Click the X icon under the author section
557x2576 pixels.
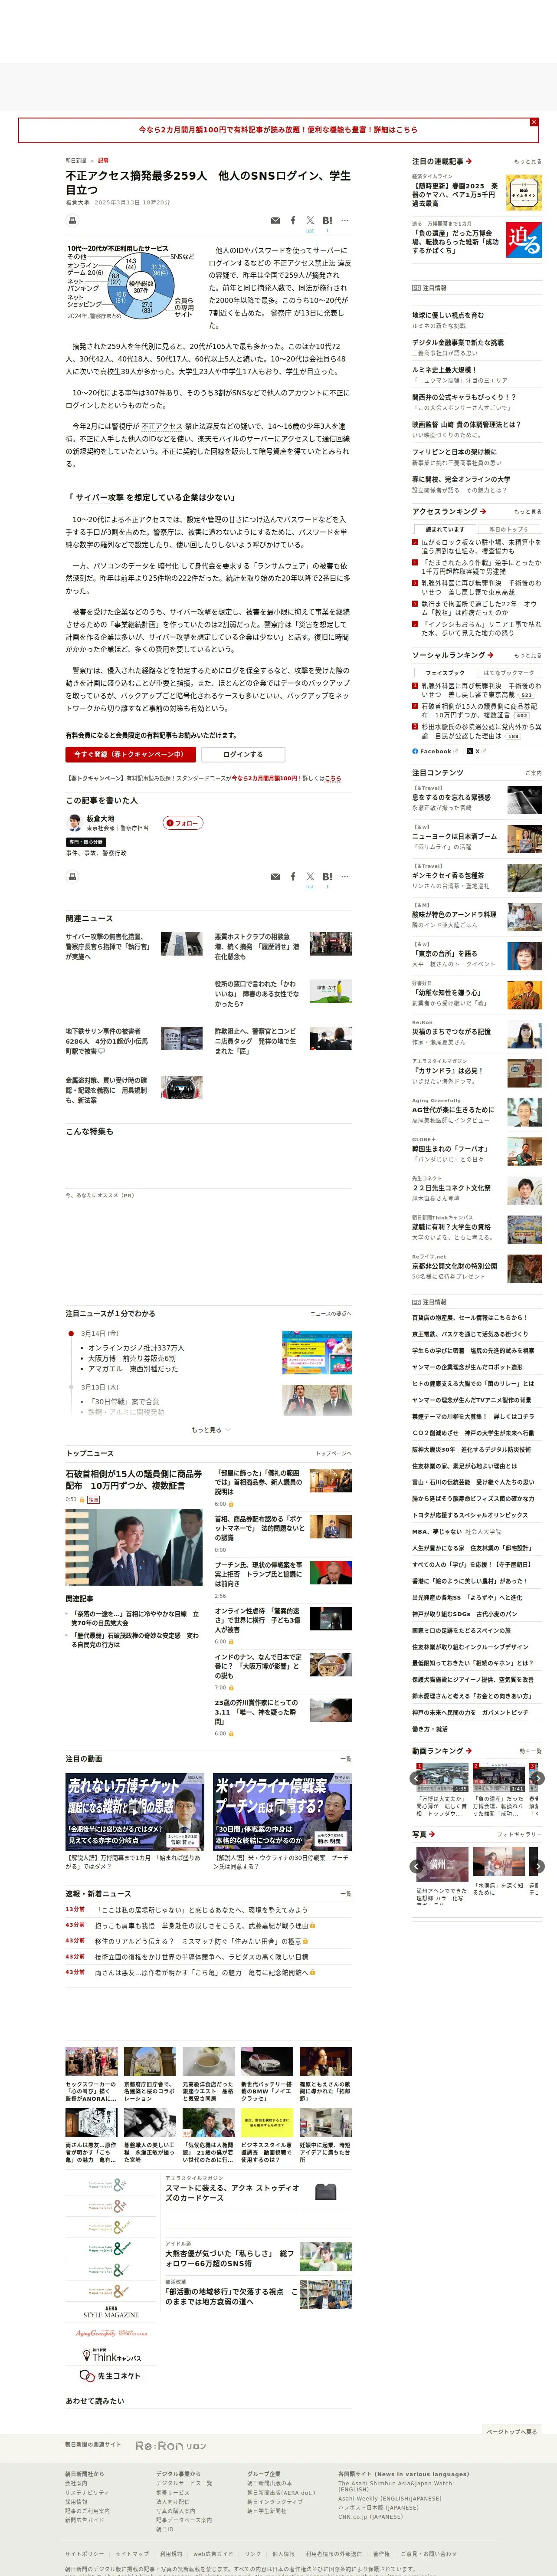pos(310,876)
